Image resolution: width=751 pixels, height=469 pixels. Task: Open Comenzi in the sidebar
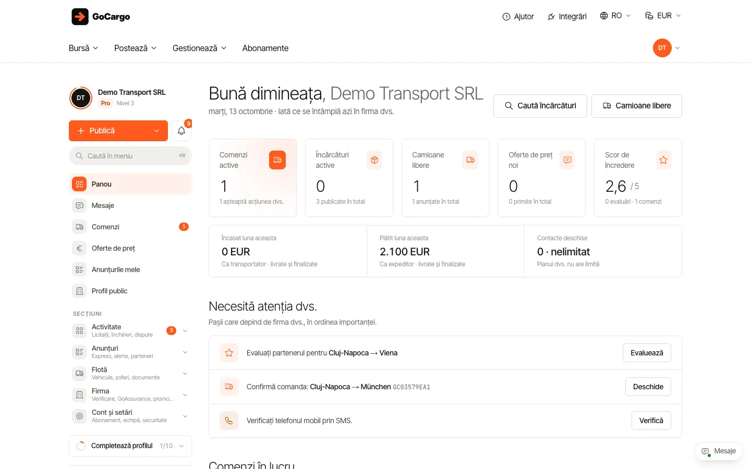[130, 227]
